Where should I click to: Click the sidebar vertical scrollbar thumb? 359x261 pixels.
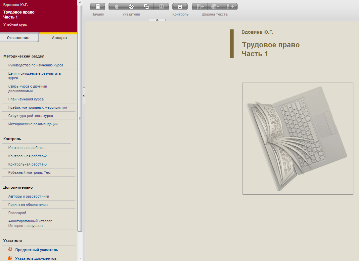[80, 118]
